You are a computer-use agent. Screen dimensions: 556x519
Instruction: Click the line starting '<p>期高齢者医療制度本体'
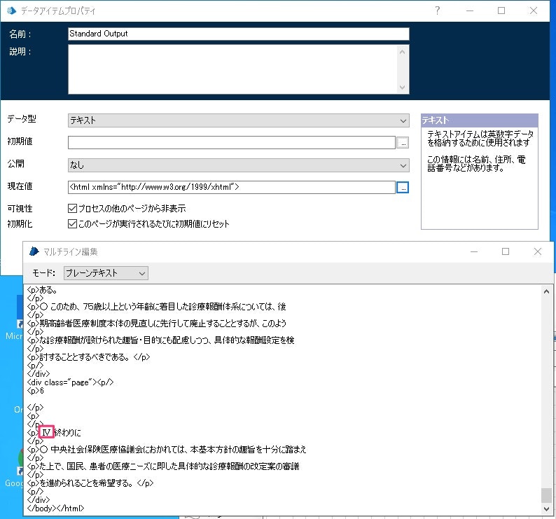point(157,323)
